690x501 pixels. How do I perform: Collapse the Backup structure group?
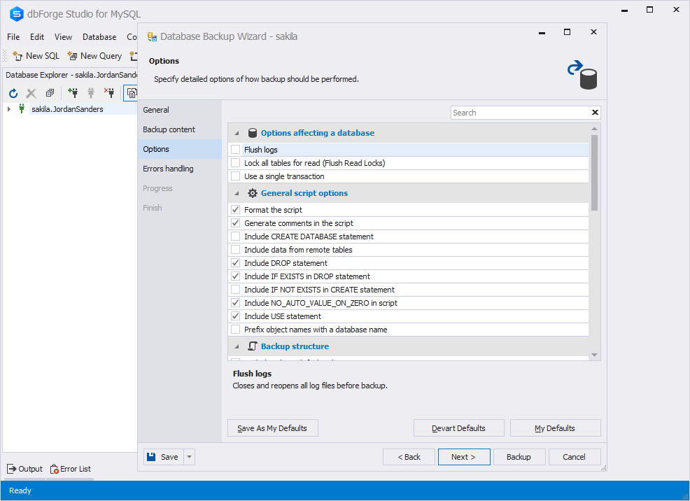coord(237,346)
